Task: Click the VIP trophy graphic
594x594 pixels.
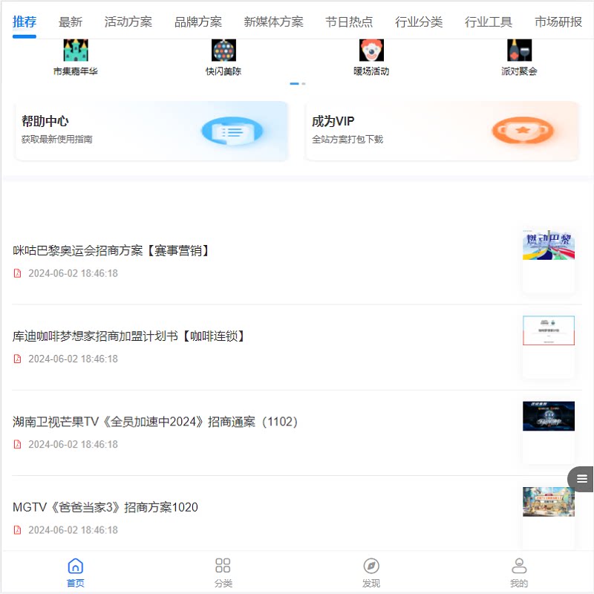Action: (x=523, y=131)
